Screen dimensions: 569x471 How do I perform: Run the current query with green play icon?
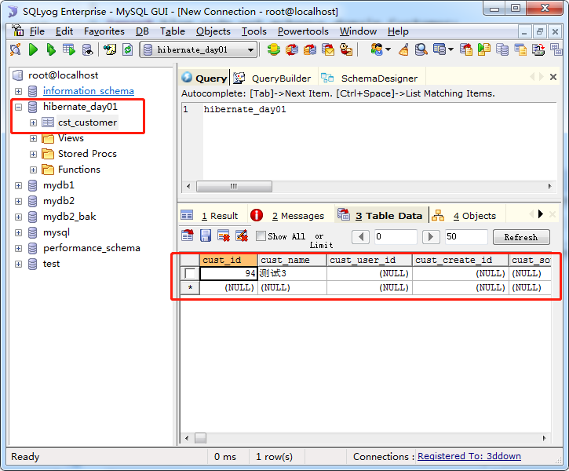33,49
